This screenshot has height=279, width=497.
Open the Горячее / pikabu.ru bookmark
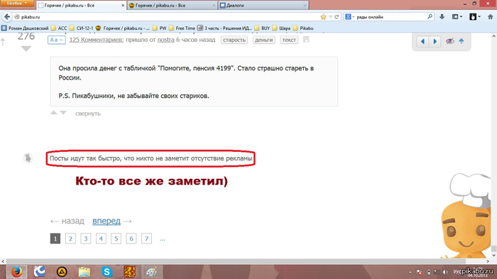tap(123, 28)
